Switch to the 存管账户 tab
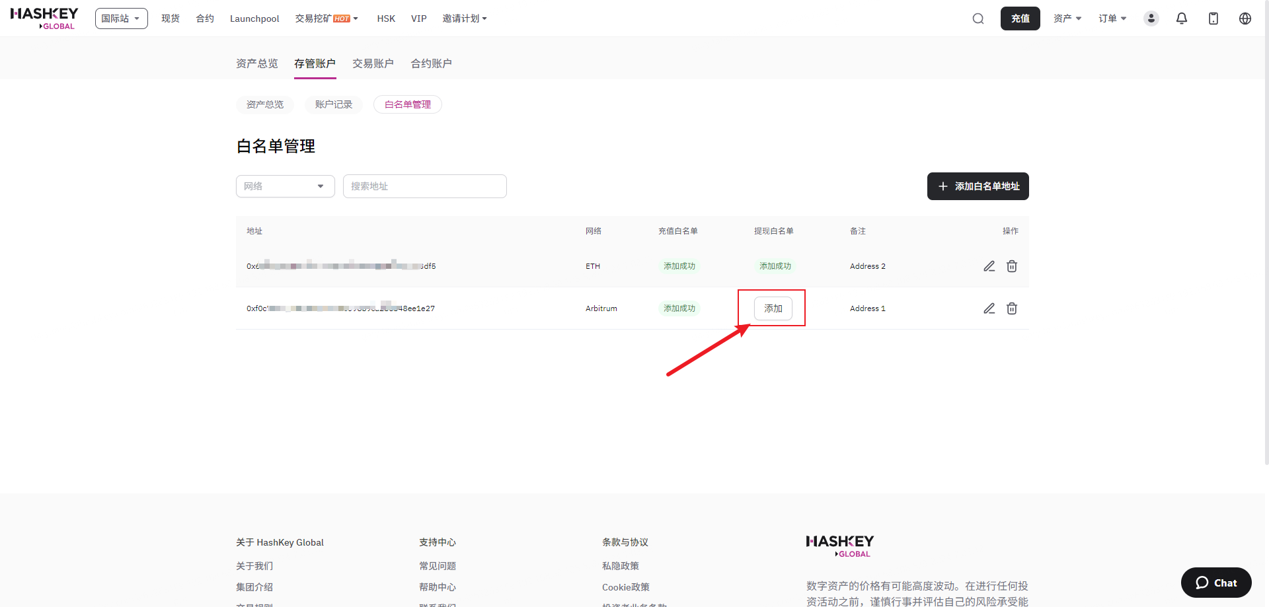 (x=315, y=63)
